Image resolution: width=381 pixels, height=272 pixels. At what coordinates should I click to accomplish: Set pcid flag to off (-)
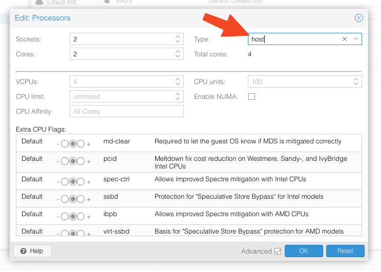point(65,161)
